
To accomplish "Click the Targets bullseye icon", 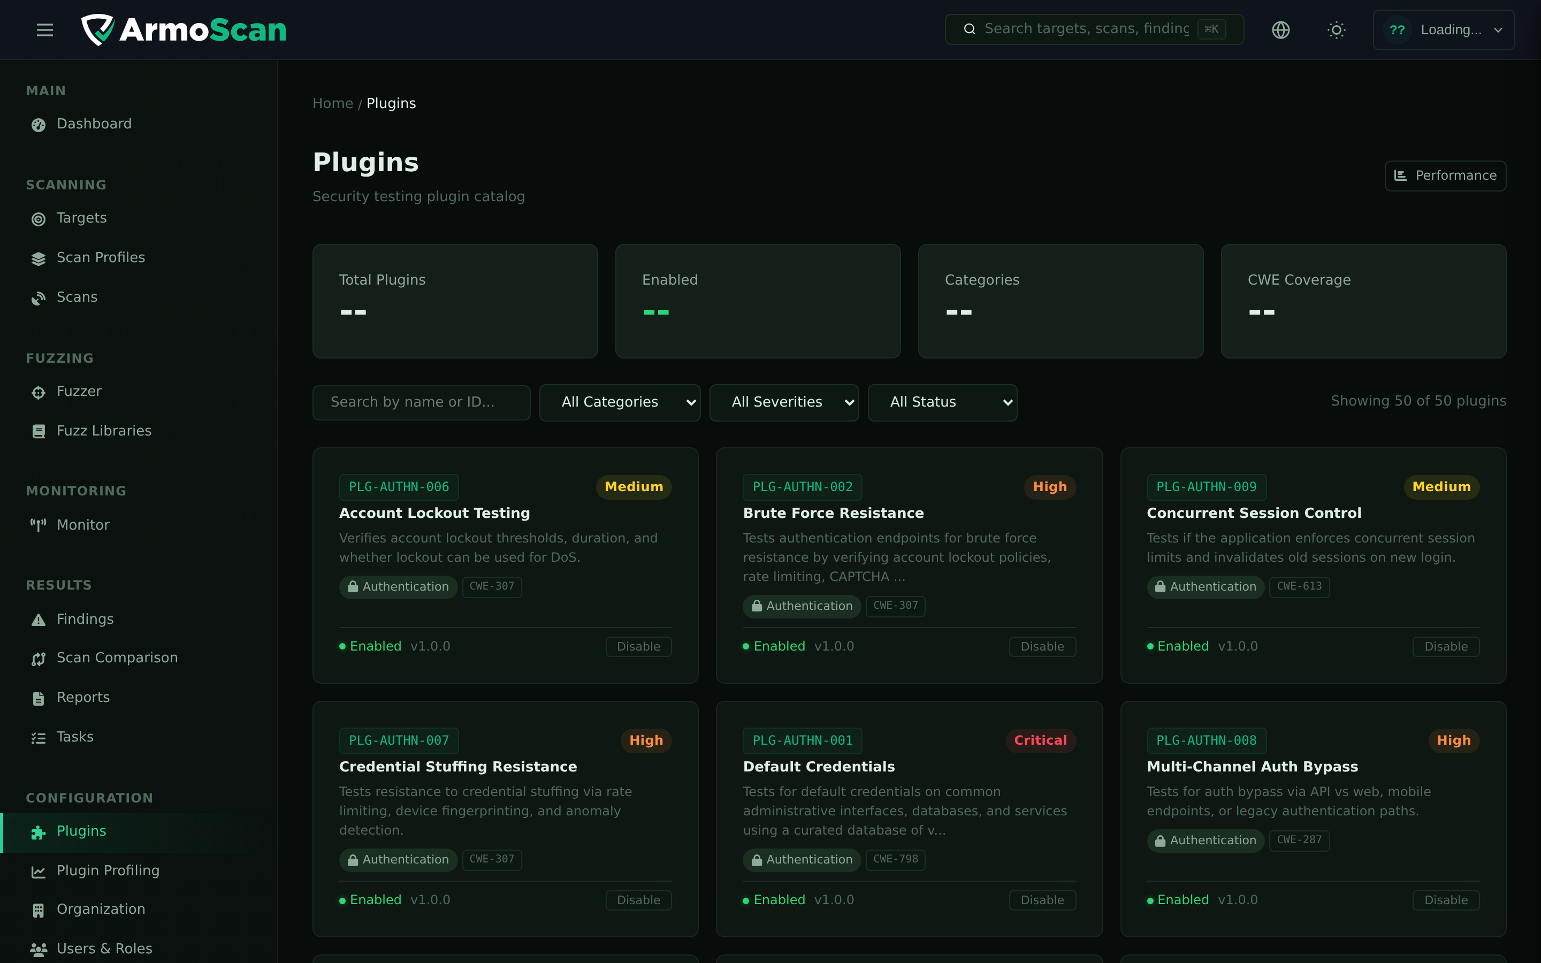I will pos(38,218).
